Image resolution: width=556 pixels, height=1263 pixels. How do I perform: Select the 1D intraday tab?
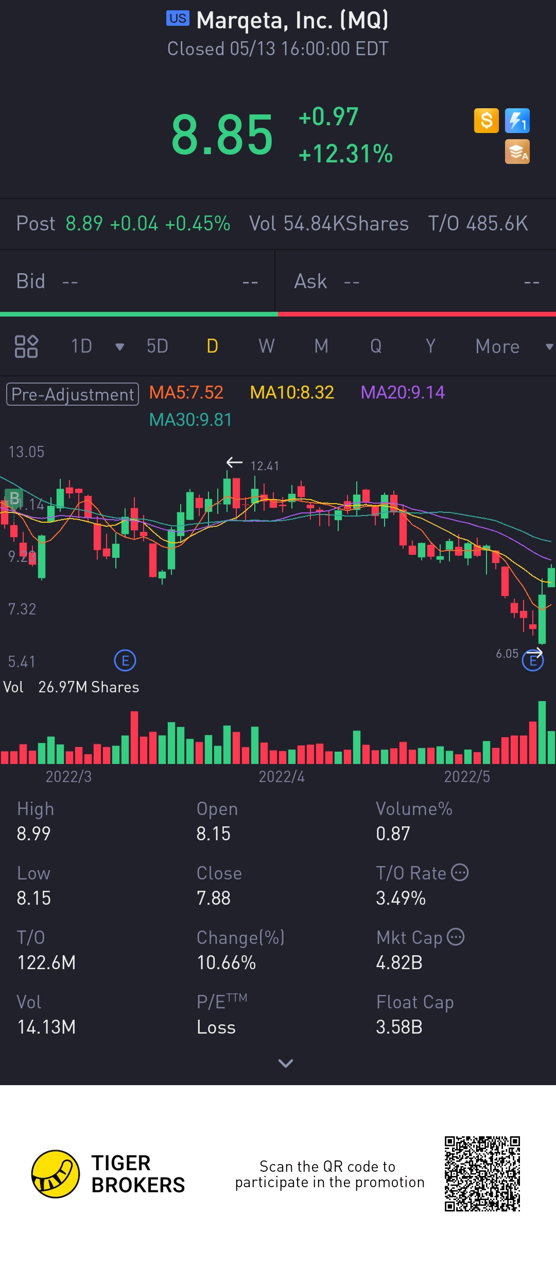point(81,346)
